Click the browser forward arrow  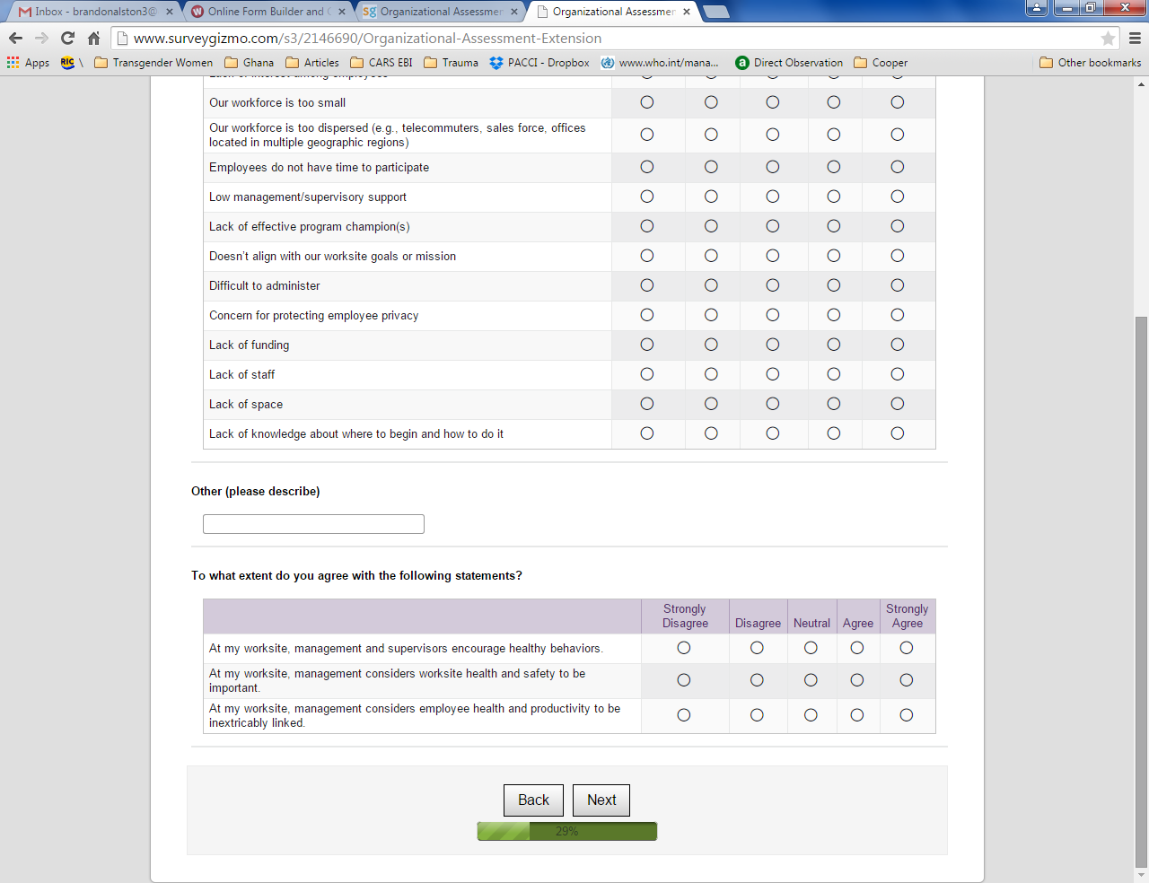[41, 38]
